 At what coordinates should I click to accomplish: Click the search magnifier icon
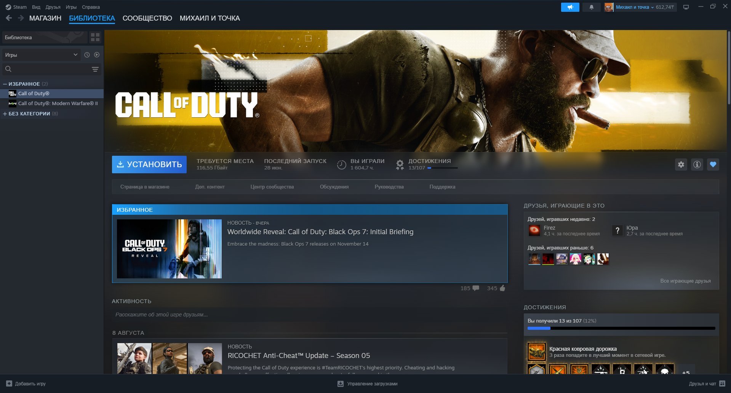pyautogui.click(x=8, y=69)
